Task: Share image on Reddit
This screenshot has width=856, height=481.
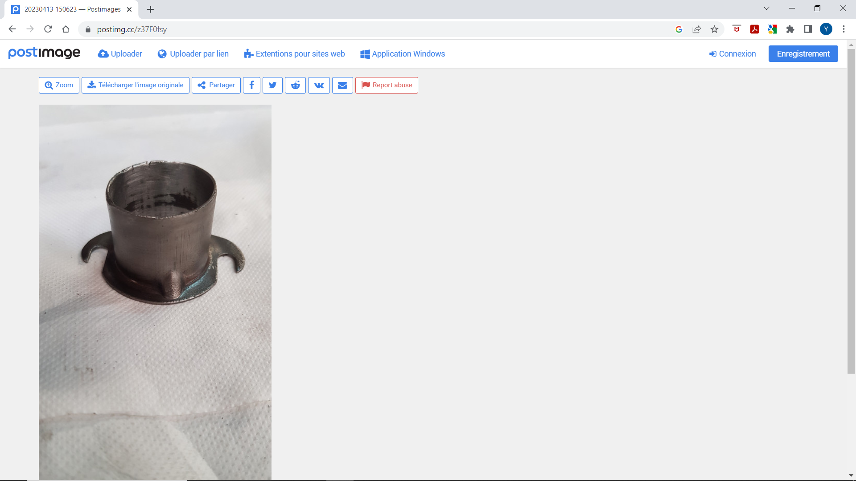Action: coord(295,85)
